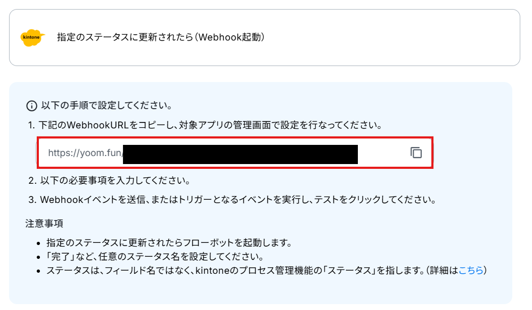Click the bullet about kintone process management status
The height and width of the screenshot is (310, 532).
point(266,270)
